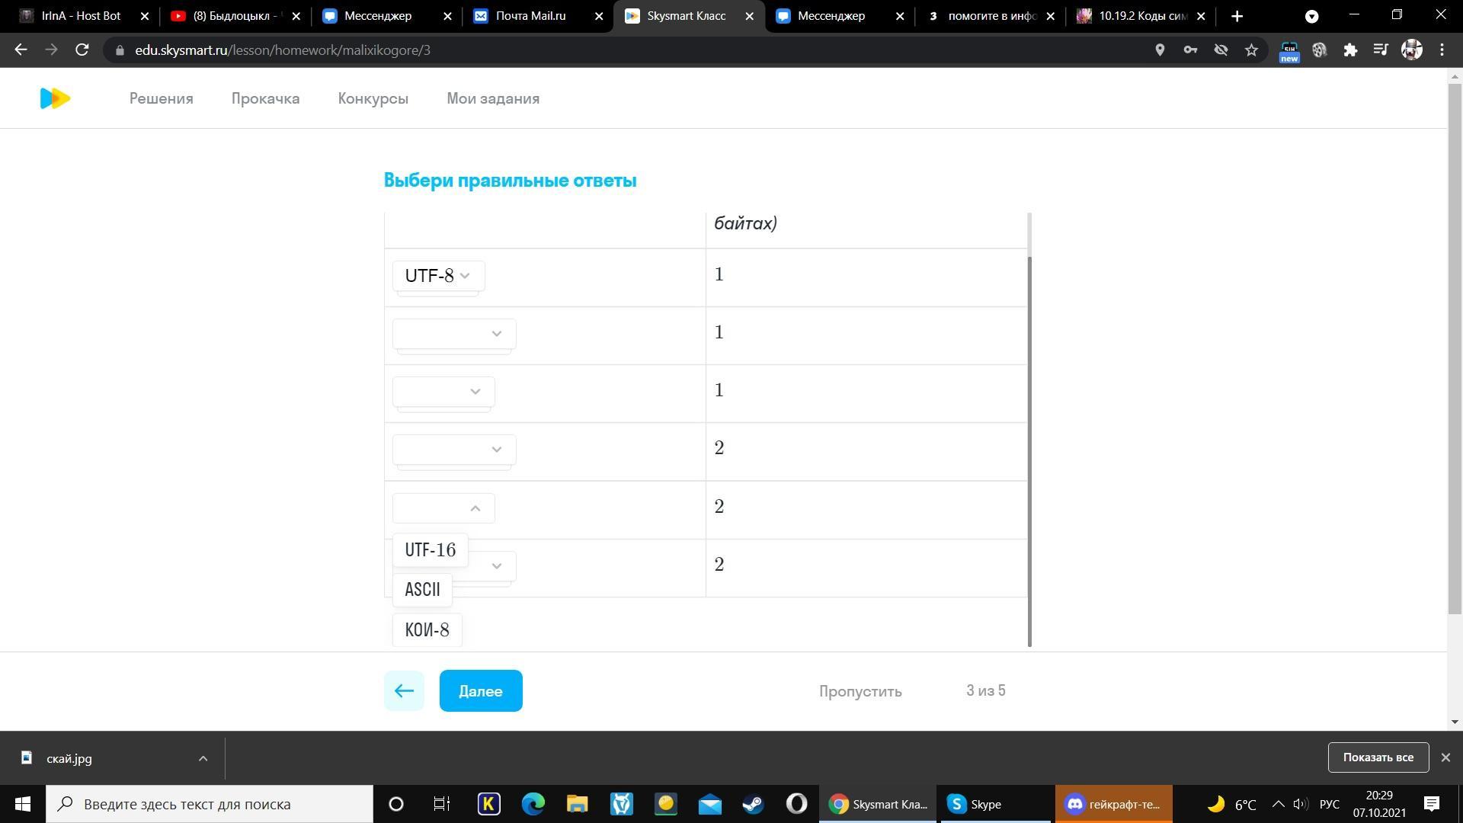Open browser extensions puzzle icon

tap(1350, 50)
